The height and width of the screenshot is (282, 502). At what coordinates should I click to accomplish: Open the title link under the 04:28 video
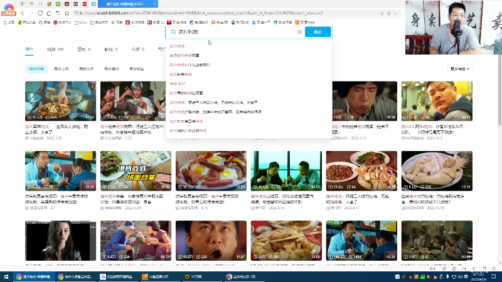(358, 199)
